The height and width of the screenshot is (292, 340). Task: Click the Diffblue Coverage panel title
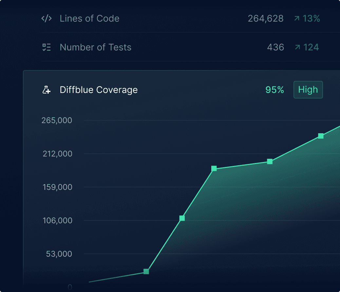tap(99, 90)
